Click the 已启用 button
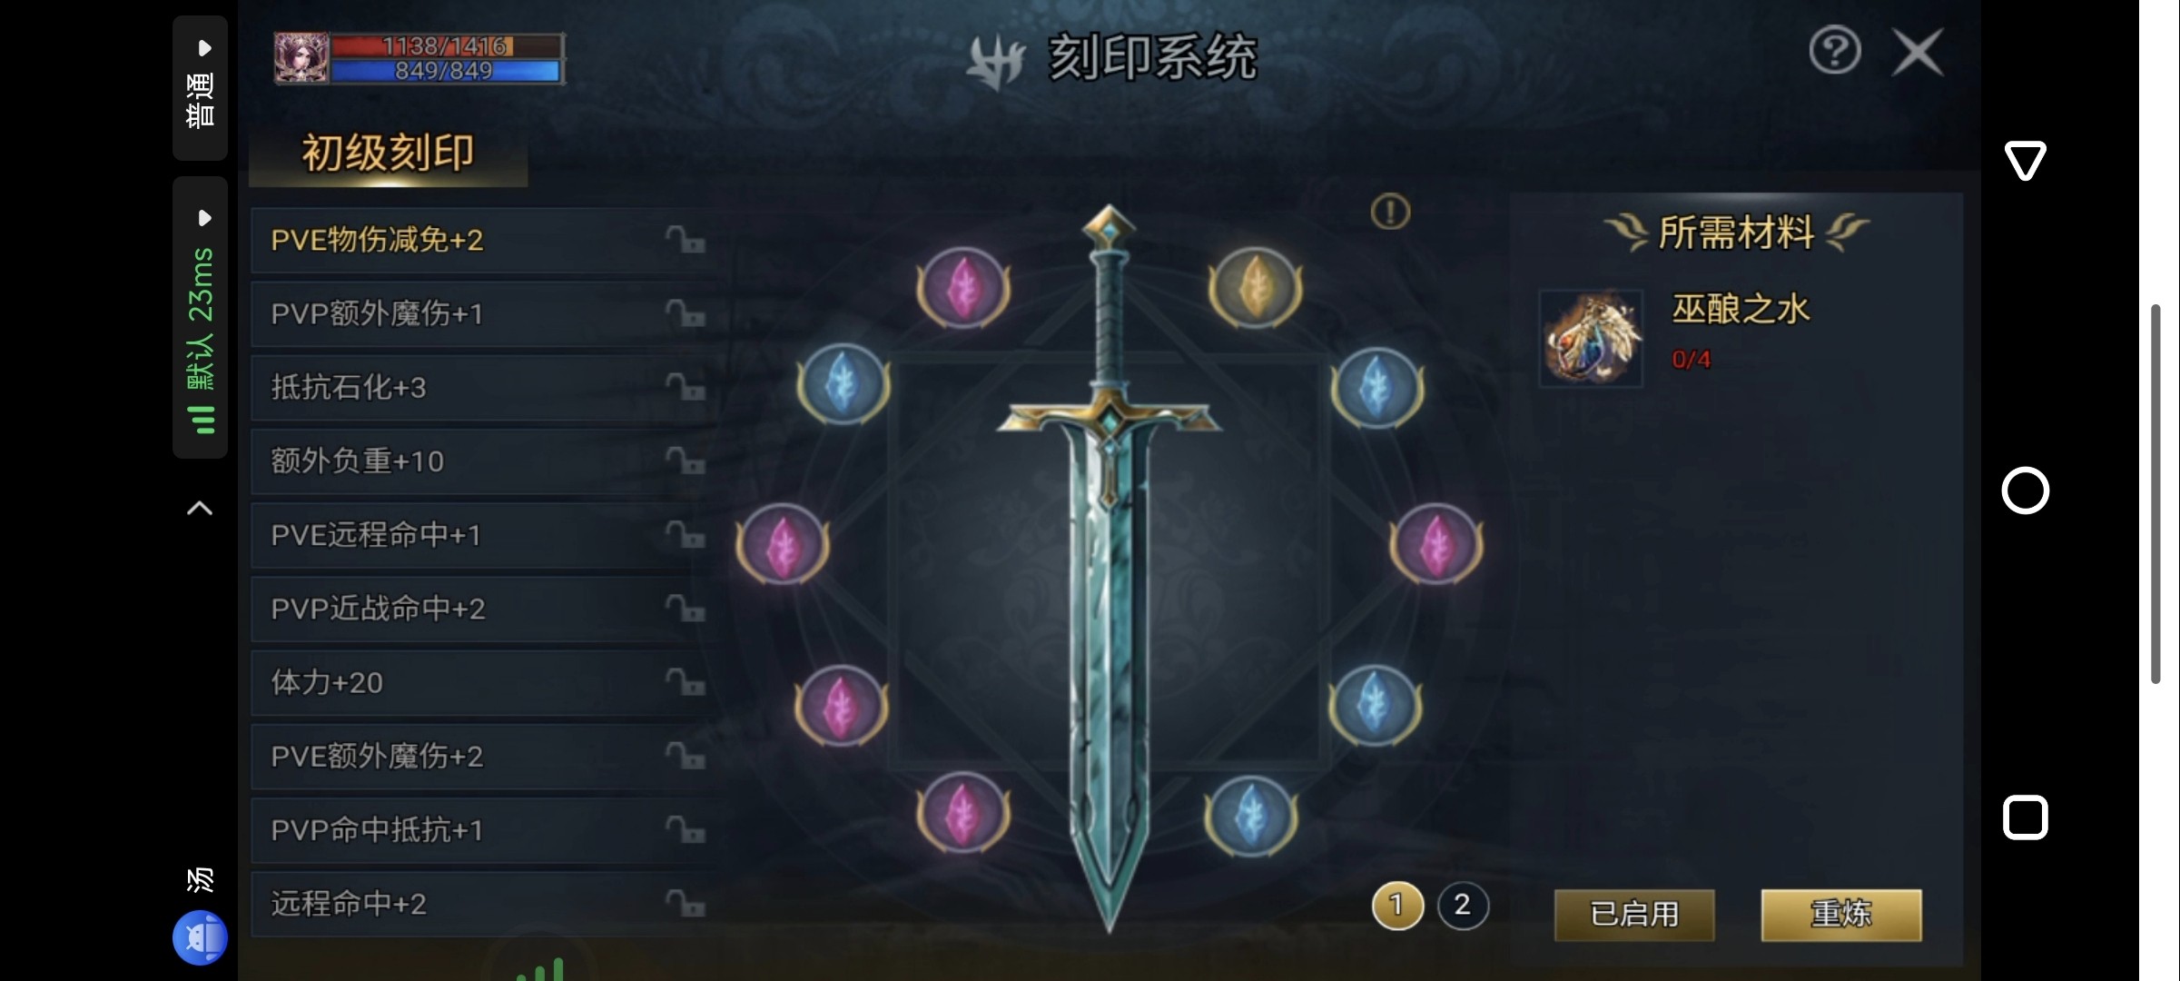Image resolution: width=2180 pixels, height=981 pixels. (x=1634, y=915)
